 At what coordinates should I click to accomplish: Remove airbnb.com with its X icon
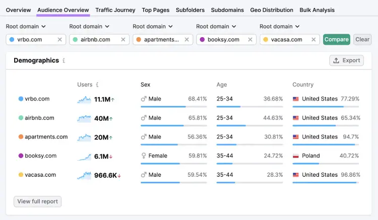point(123,39)
